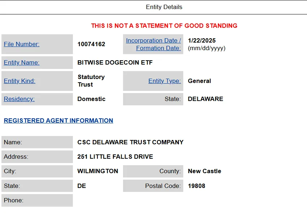Click the General entity type value

click(x=199, y=81)
